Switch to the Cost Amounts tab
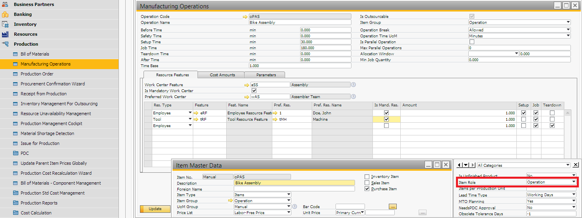 click(x=221, y=75)
